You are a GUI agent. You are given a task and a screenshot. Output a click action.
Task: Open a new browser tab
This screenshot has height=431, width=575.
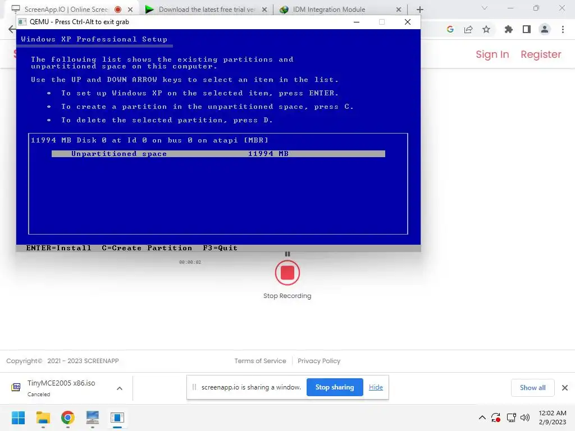click(x=420, y=10)
